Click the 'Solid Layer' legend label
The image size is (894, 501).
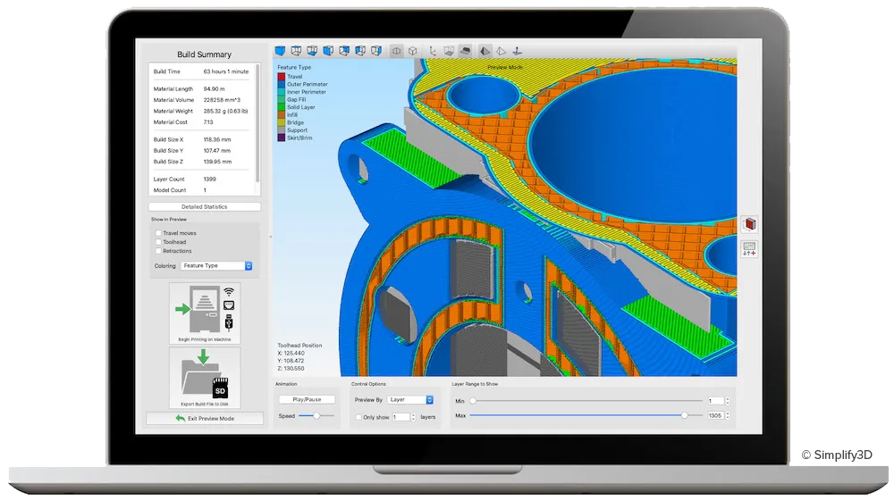tap(301, 107)
